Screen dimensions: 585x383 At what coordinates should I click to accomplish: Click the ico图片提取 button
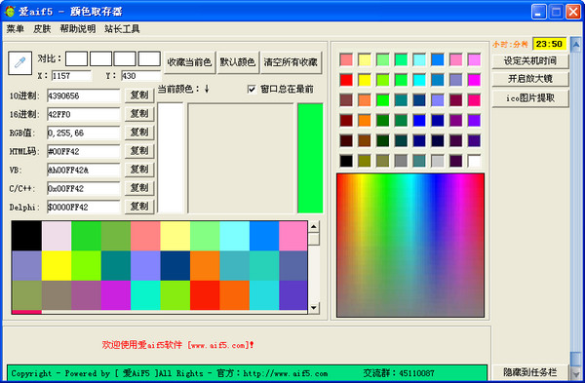coord(530,98)
